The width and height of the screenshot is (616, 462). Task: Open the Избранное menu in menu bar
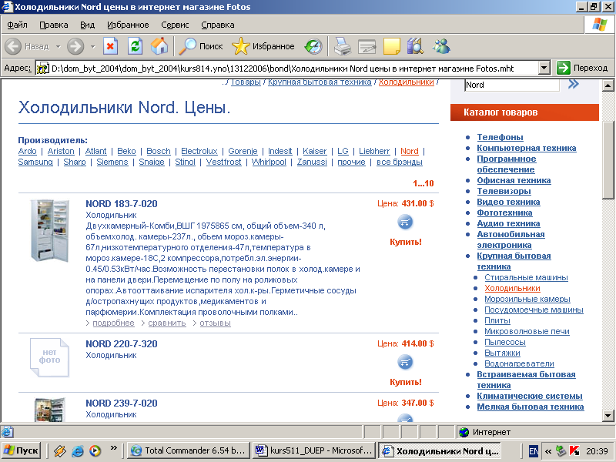click(128, 25)
